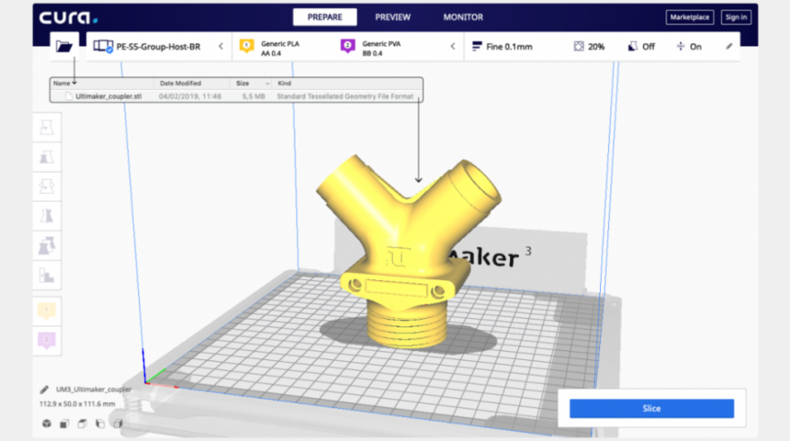This screenshot has height=441, width=790.
Task: Collapse the material configuration chevron
Action: click(453, 46)
